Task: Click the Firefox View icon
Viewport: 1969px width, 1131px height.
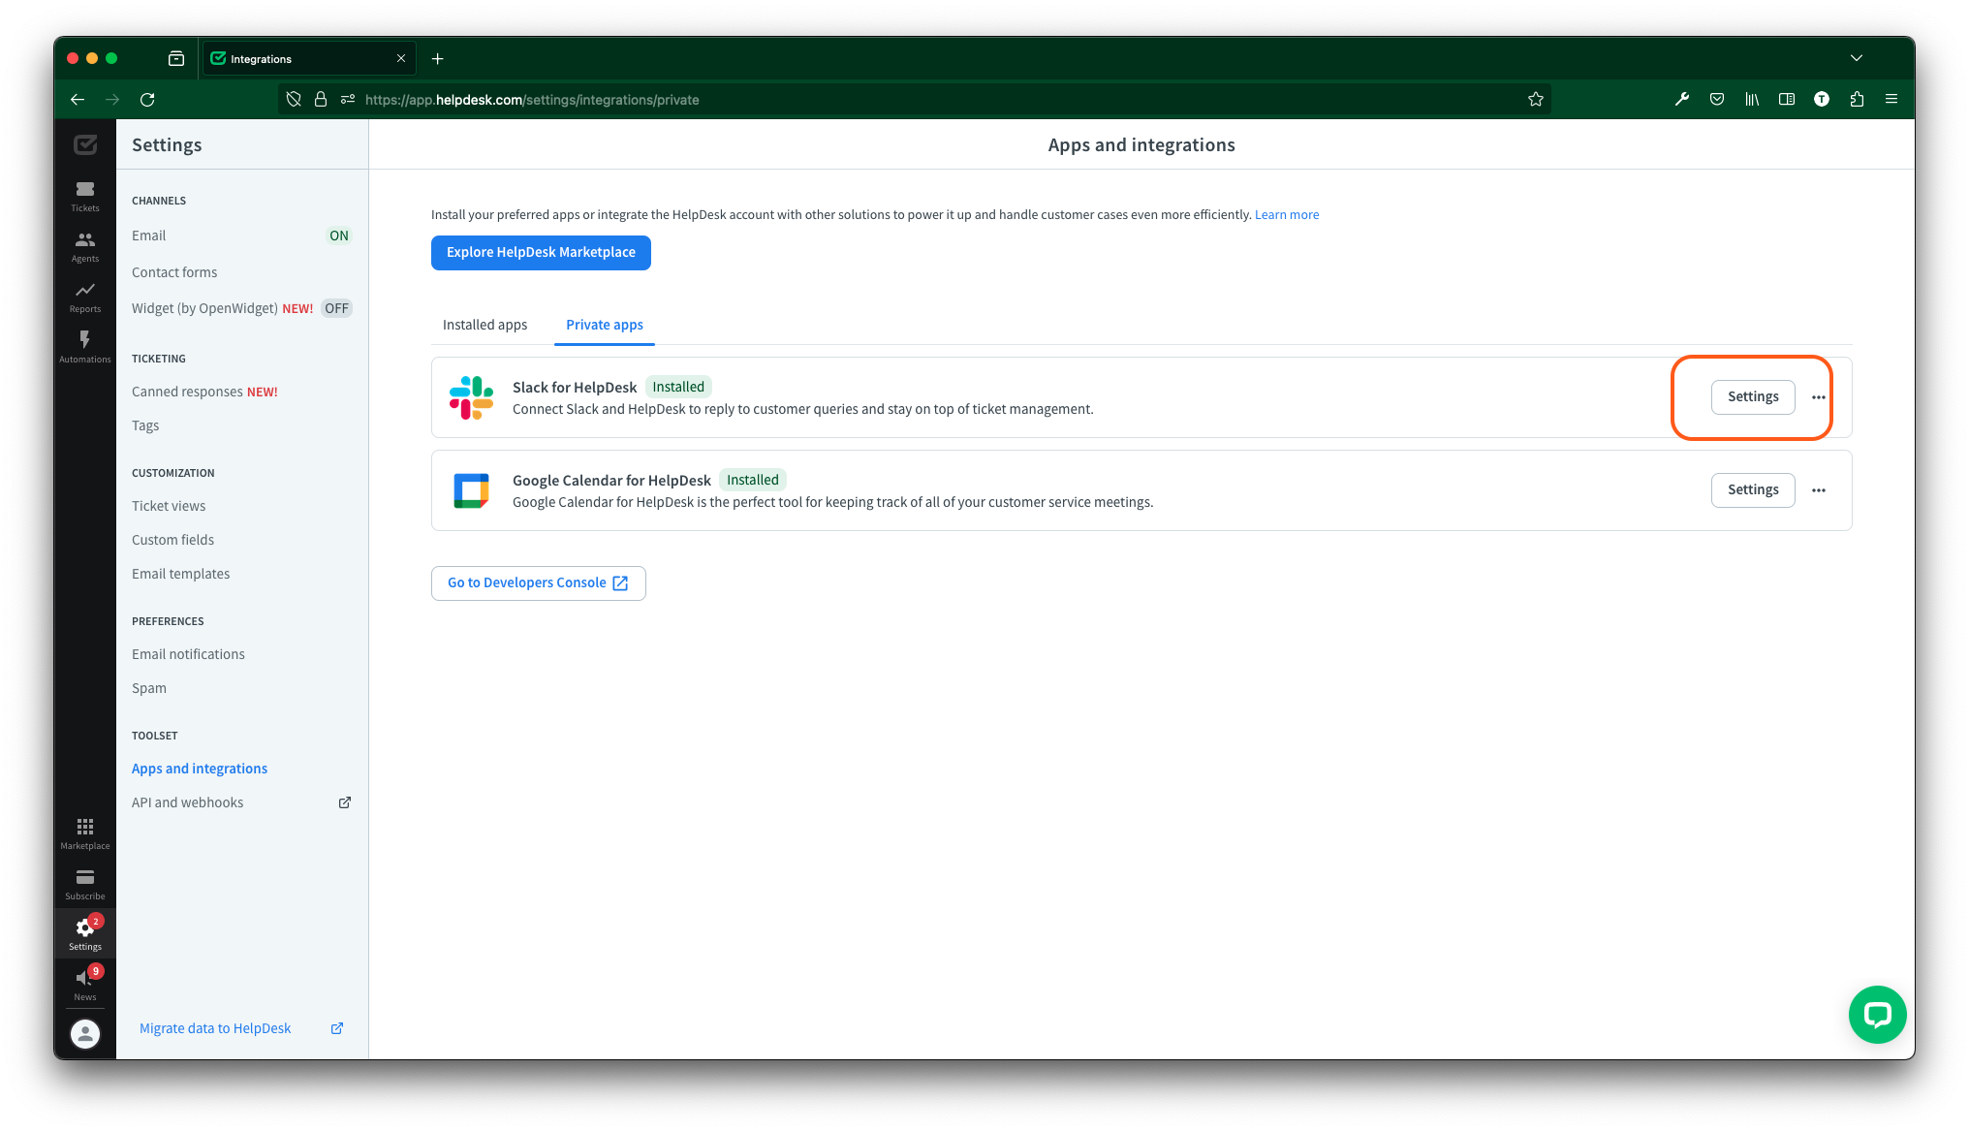Action: (176, 58)
